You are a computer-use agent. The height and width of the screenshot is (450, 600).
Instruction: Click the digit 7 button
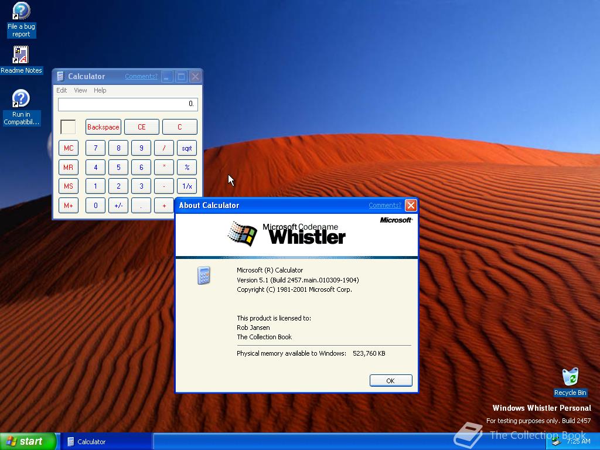point(96,148)
